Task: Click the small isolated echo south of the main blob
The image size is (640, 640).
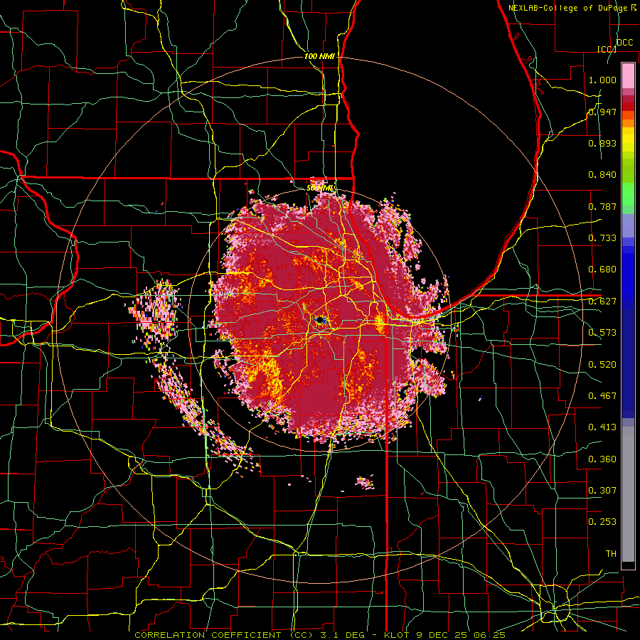Action: pos(365,483)
